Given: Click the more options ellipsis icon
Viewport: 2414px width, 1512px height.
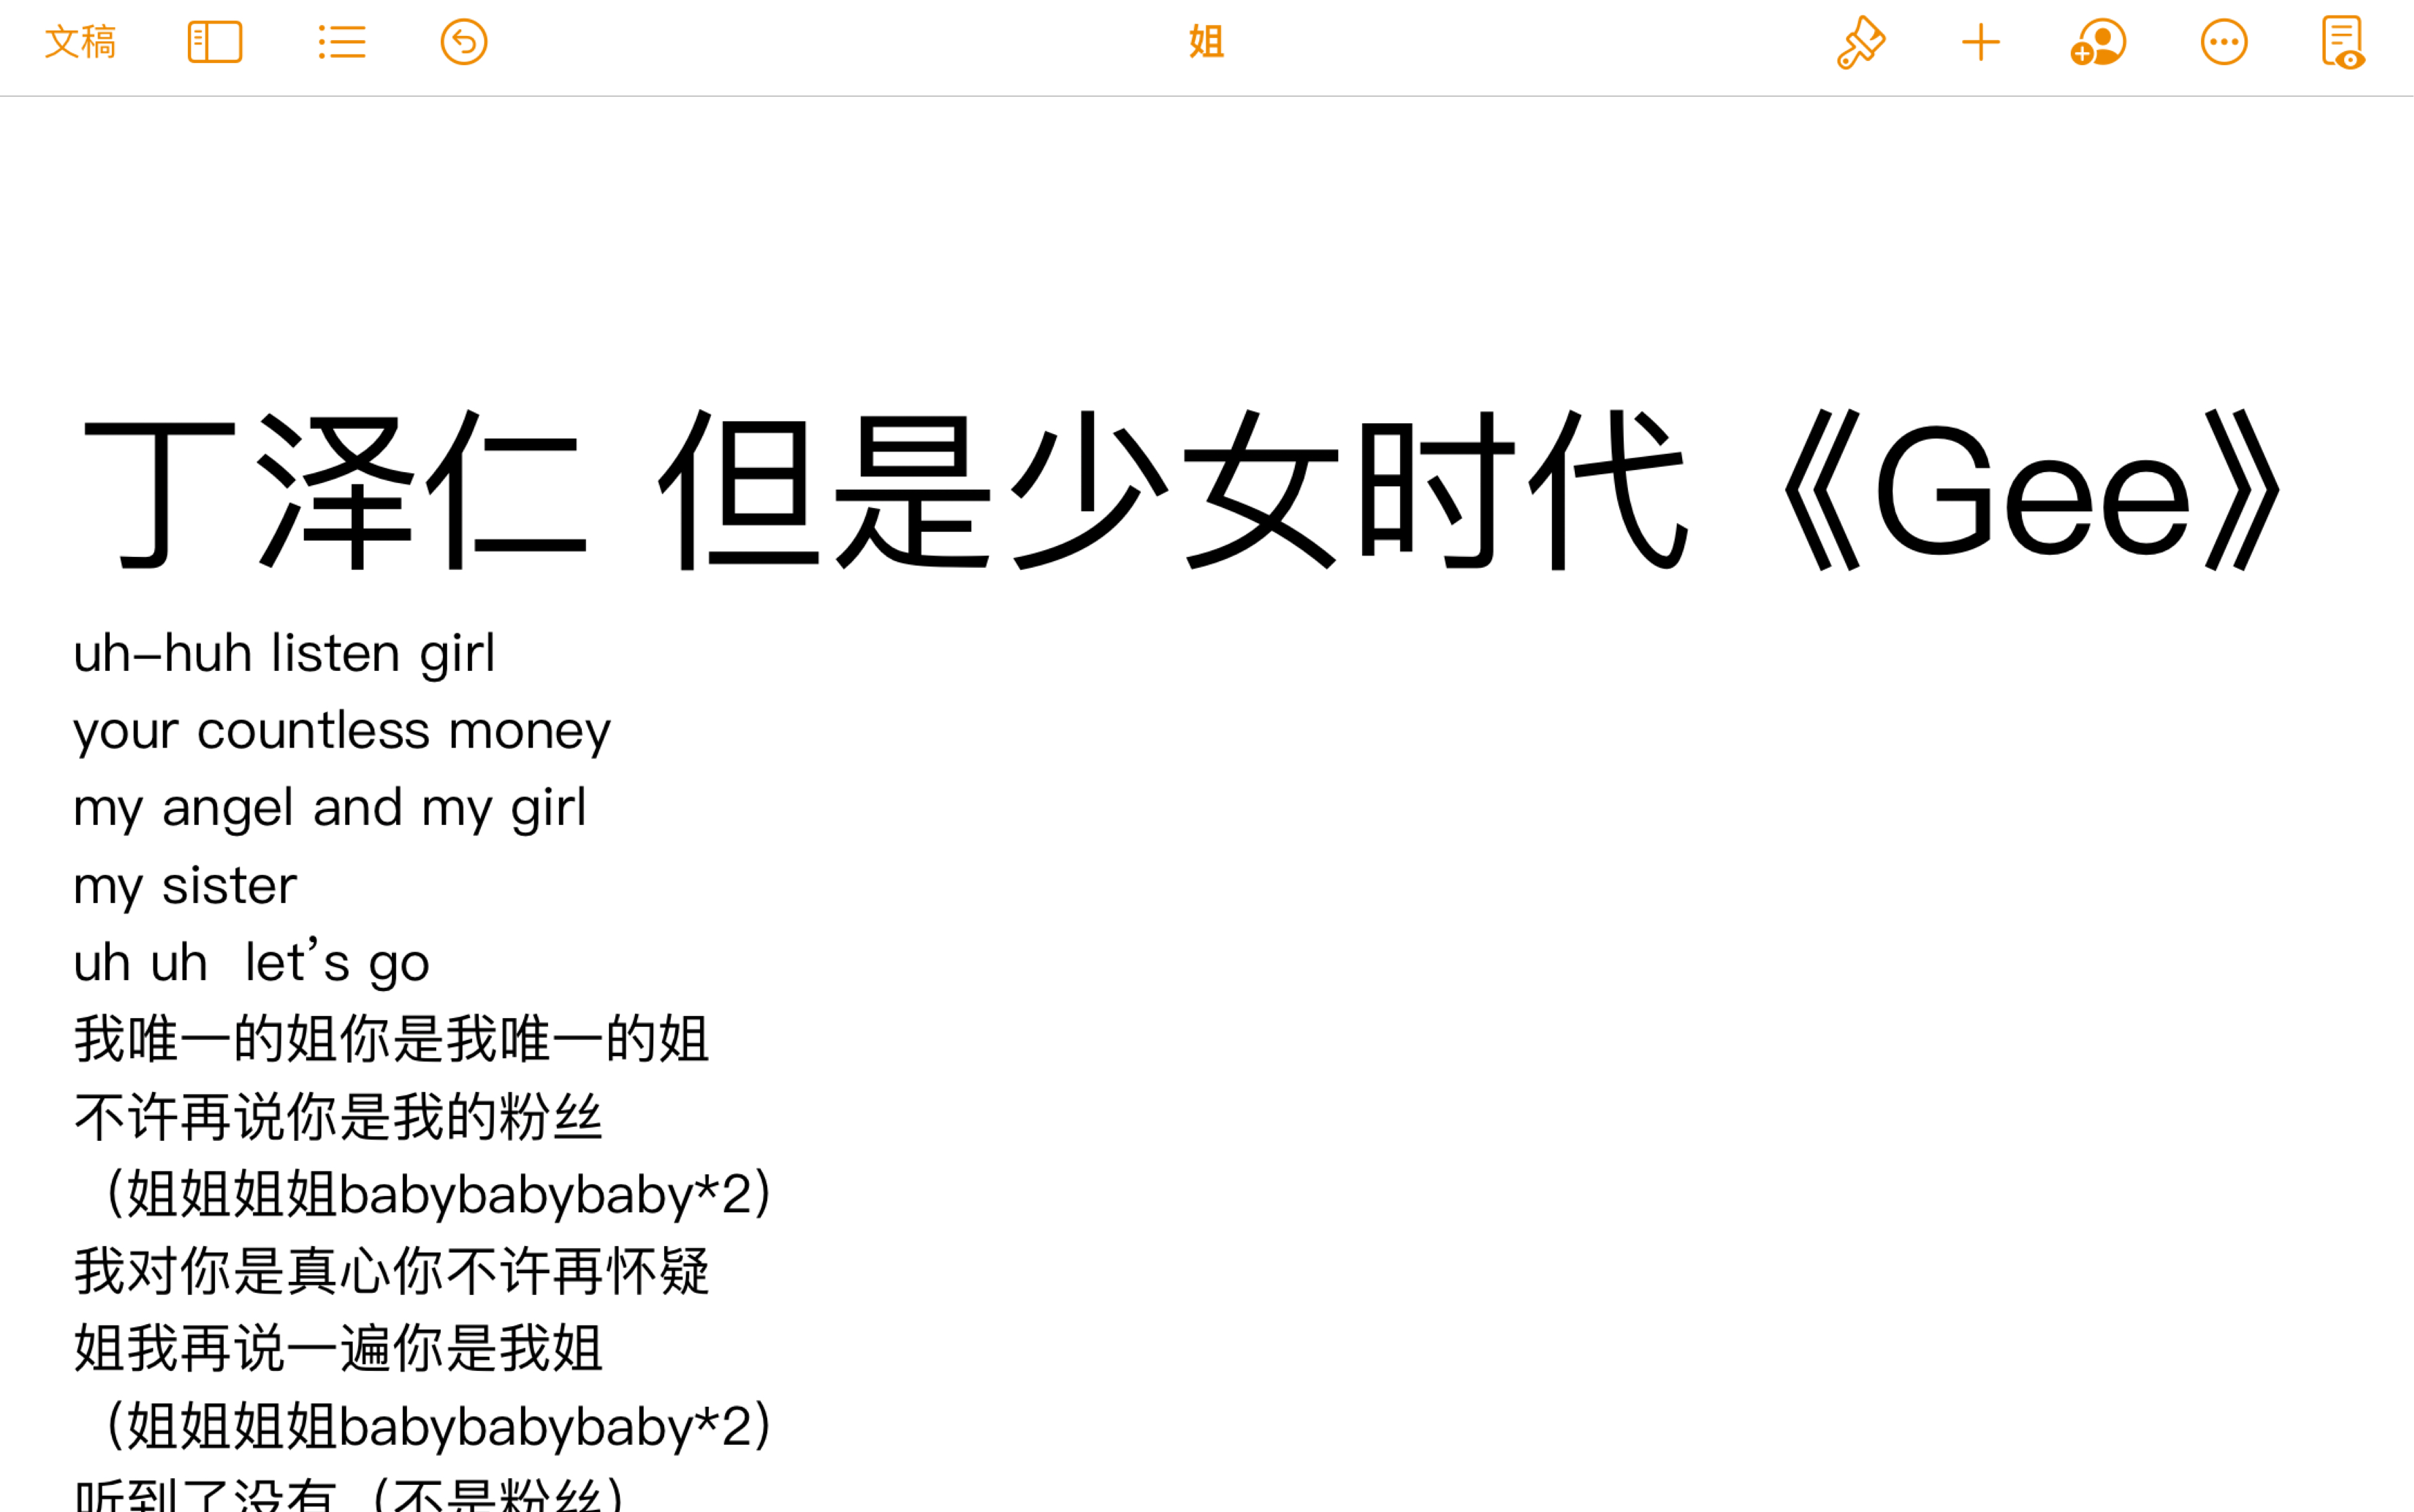Looking at the screenshot, I should click(x=2223, y=42).
